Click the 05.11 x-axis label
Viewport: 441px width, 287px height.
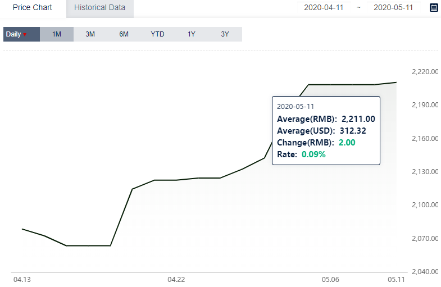click(x=396, y=280)
